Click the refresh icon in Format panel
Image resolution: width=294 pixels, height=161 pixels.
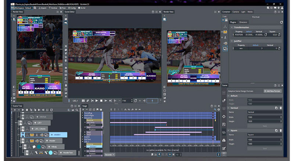pos(281,22)
